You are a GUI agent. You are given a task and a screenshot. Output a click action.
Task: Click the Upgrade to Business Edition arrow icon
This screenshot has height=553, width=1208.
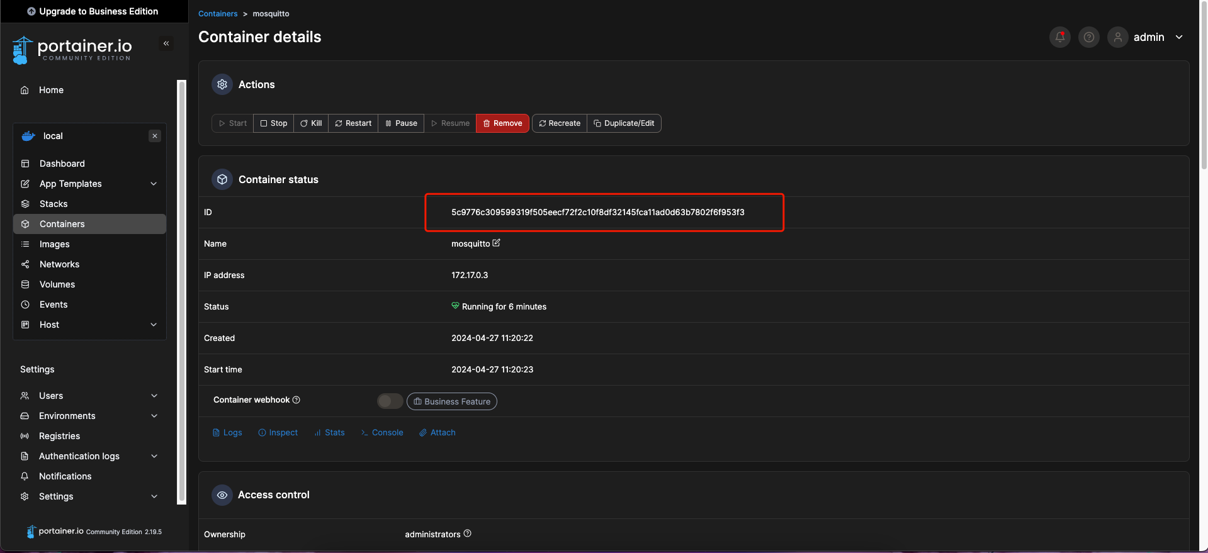click(31, 11)
